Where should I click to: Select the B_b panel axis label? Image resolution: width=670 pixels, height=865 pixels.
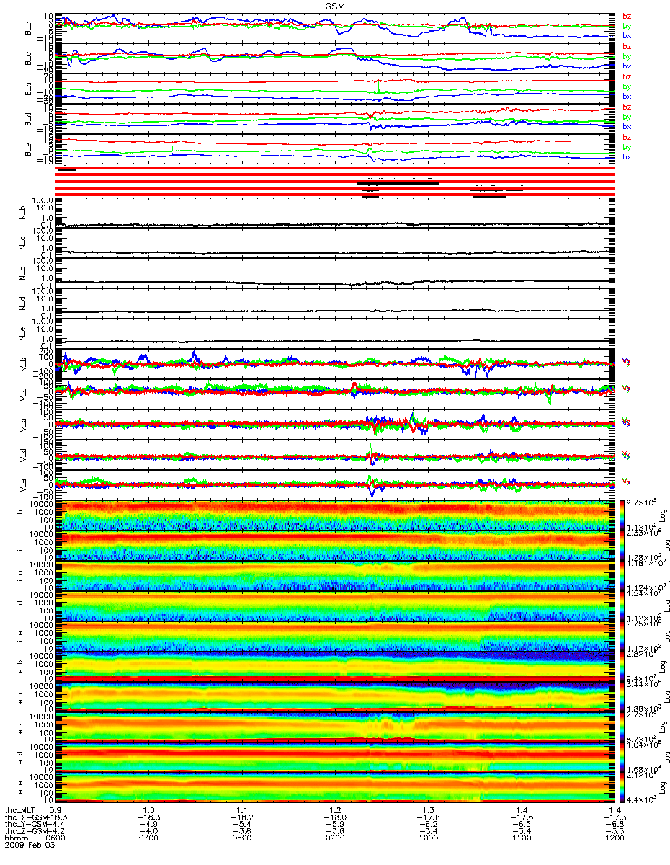pyautogui.click(x=28, y=29)
